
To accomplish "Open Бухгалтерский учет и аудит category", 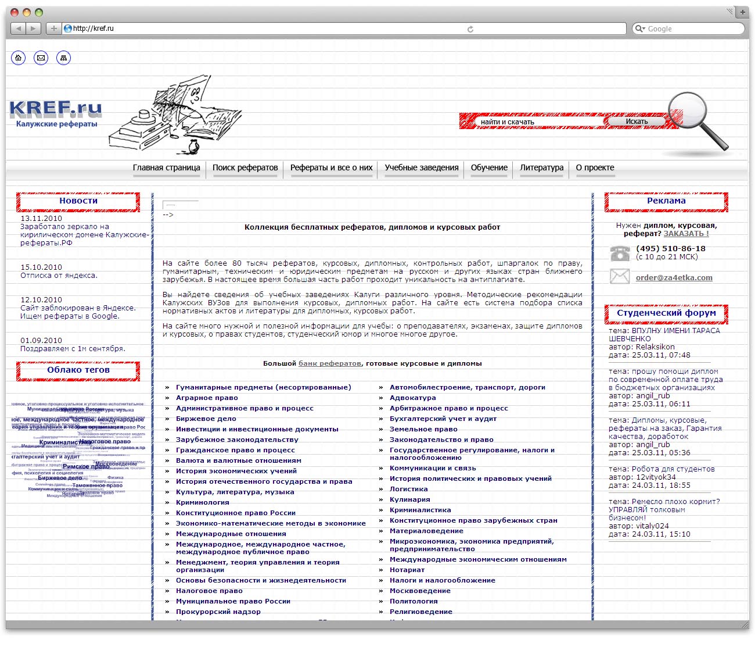I will [443, 419].
